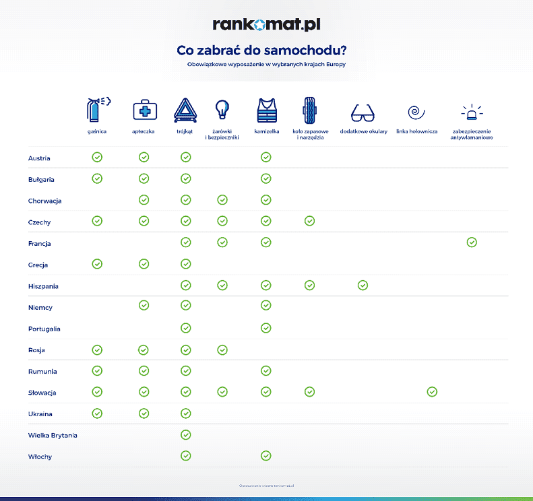Select the safety vest (kamizelka) icon
The height and width of the screenshot is (501, 533).
(x=266, y=109)
